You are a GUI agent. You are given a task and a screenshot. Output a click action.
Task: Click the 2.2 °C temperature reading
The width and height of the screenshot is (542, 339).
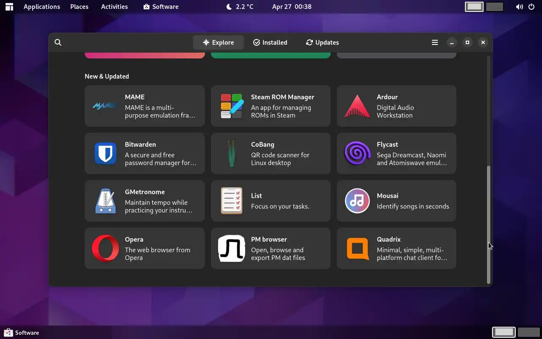(245, 7)
